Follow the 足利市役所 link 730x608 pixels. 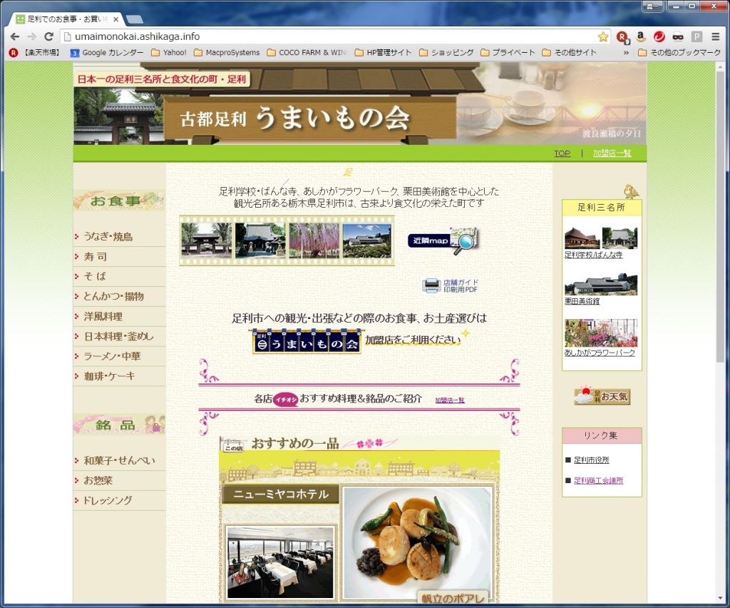[x=591, y=460]
